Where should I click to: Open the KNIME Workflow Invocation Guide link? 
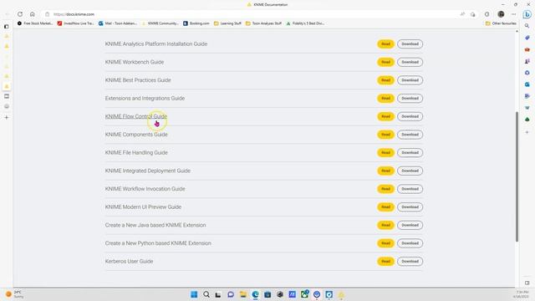(x=145, y=189)
